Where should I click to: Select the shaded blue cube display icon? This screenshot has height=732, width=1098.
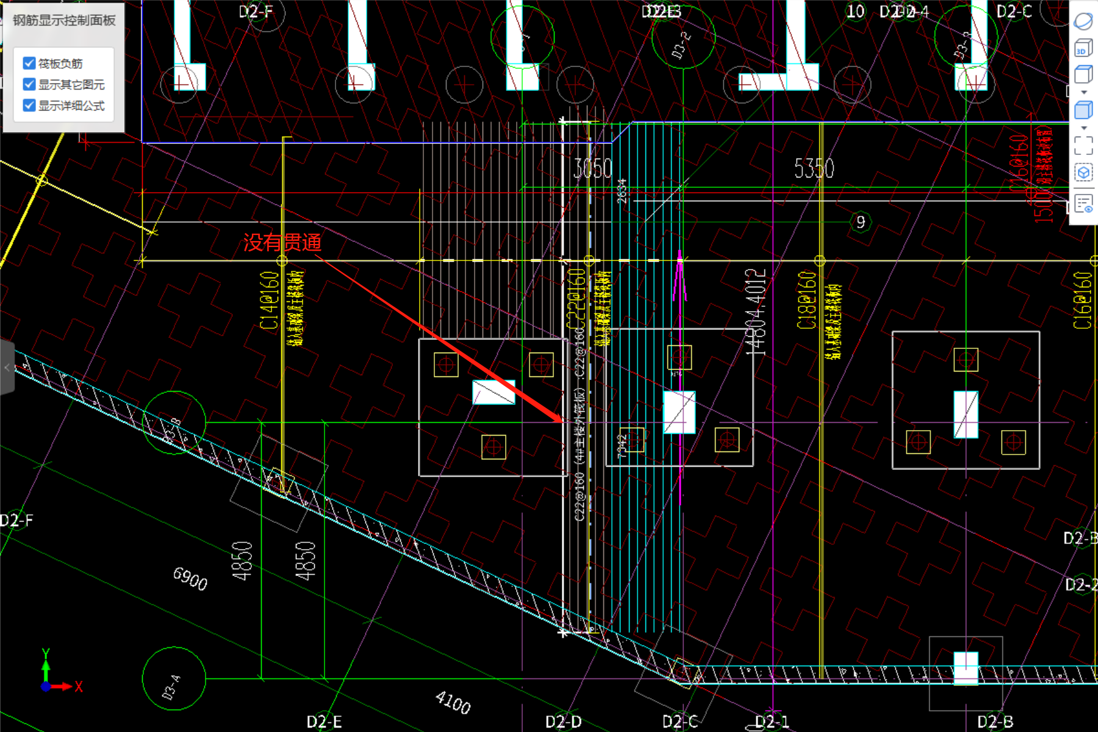tap(1083, 110)
